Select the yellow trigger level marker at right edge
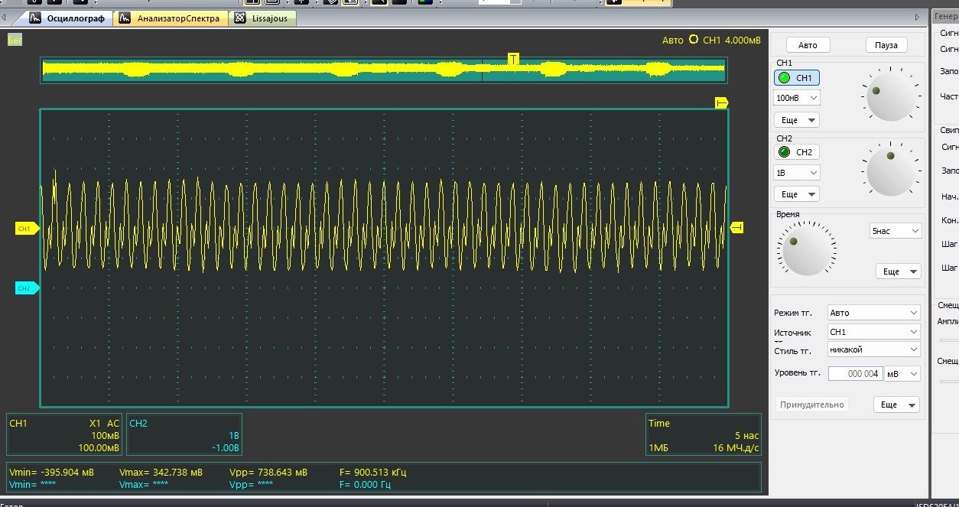 pos(737,227)
